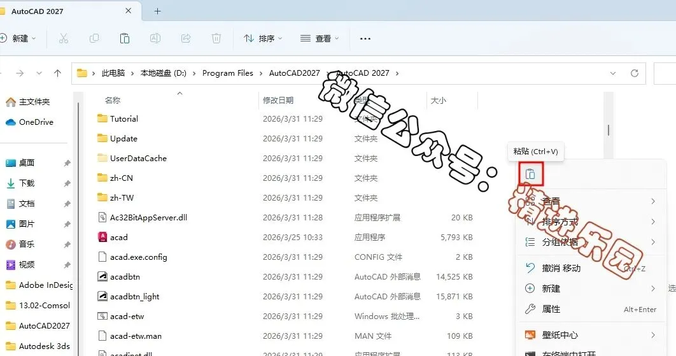Open Autodesk 3ds sidebar folder
676x356 pixels.
[x=38, y=346]
